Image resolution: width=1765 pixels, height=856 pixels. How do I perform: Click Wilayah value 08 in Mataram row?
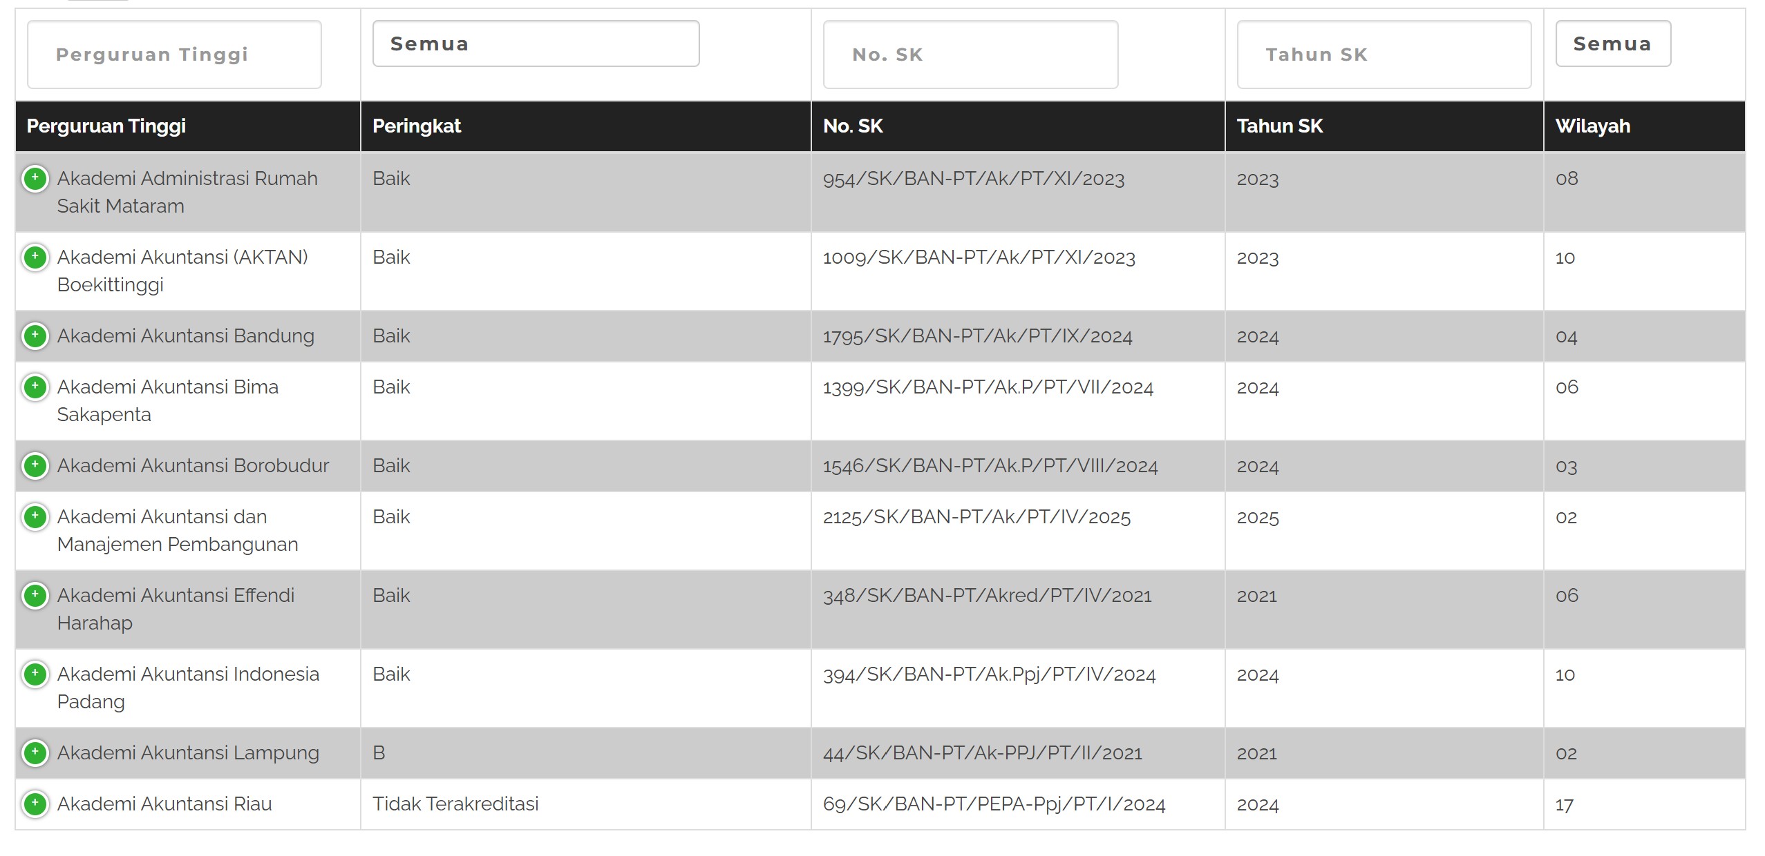coord(1567,179)
